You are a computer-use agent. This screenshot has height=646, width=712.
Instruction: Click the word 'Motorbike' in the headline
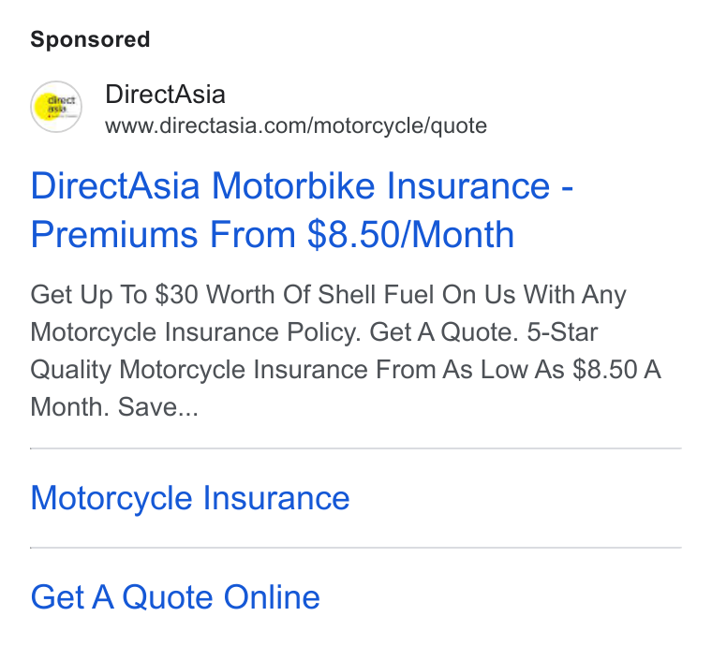[293, 186]
